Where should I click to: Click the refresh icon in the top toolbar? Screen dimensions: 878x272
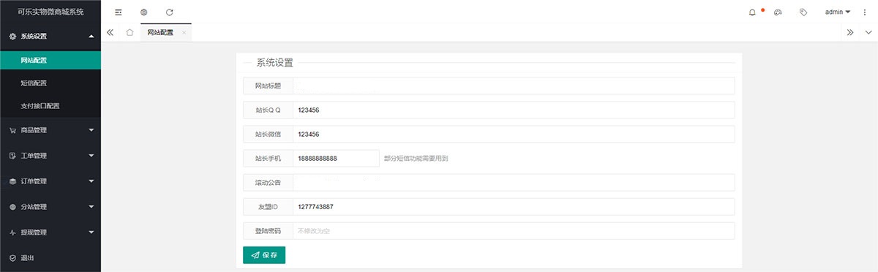(x=170, y=12)
